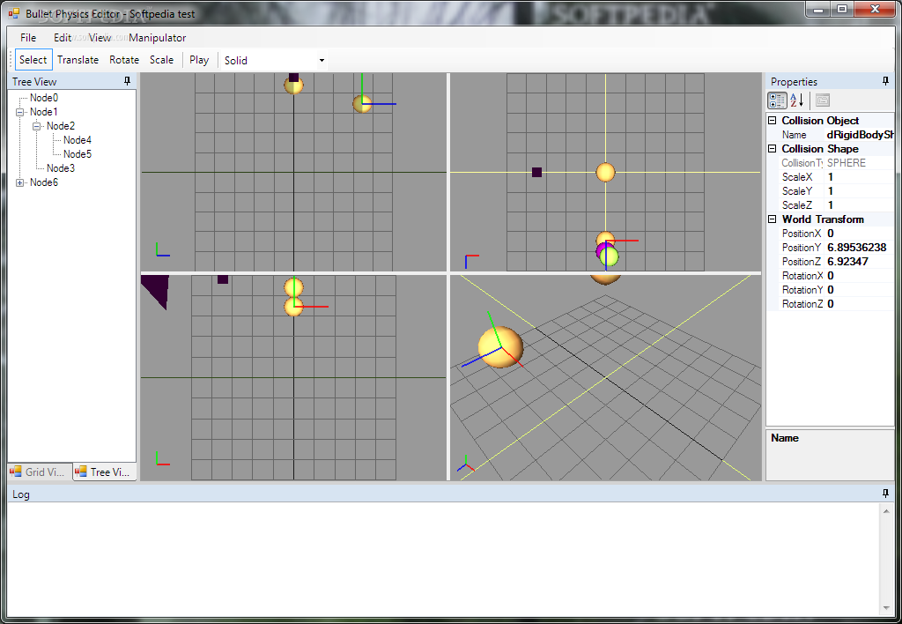The width and height of the screenshot is (902, 624).
Task: Click the application icon in title bar
Action: coord(14,13)
